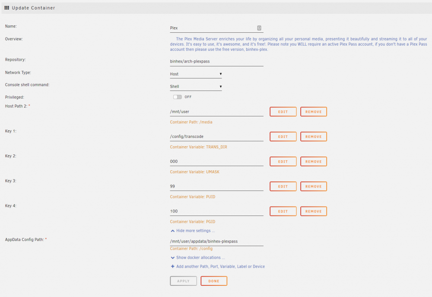The width and height of the screenshot is (432, 297).
Task: Click EDIT for Host Path 2 /mnt/user
Action: click(x=283, y=112)
